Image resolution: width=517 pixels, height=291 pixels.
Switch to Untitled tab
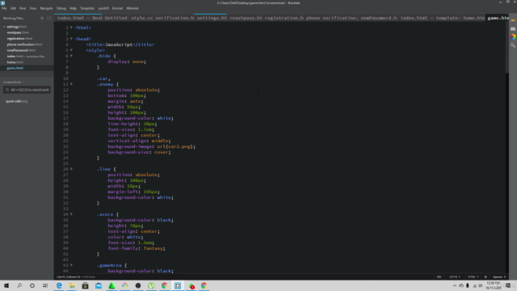pyautogui.click(x=116, y=18)
